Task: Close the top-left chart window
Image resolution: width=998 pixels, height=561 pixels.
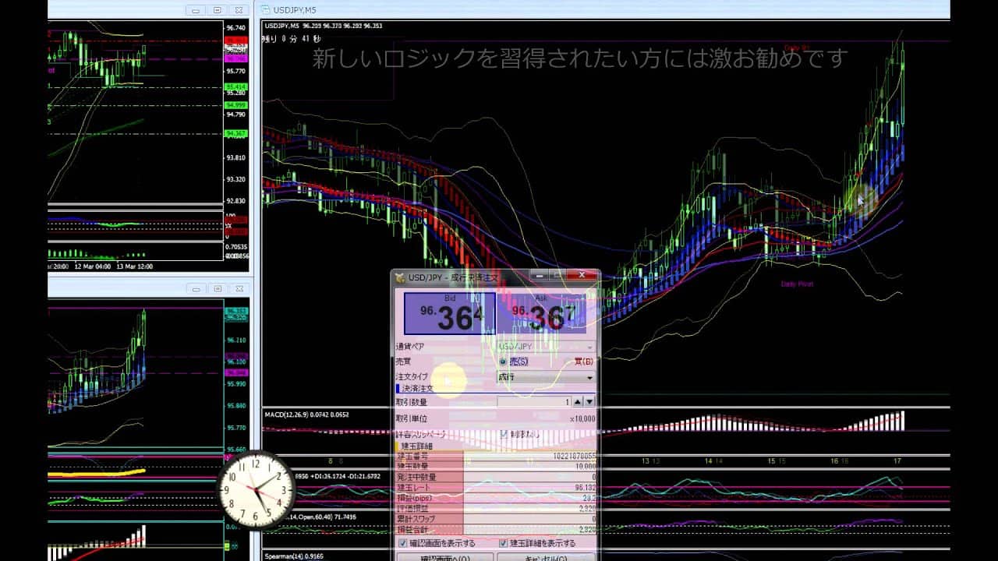Action: coord(239,11)
